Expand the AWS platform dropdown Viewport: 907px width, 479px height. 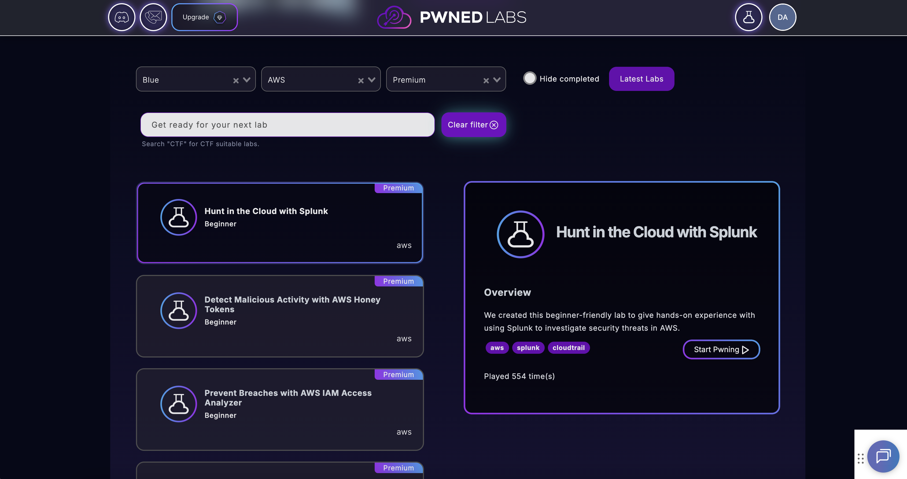[371, 80]
